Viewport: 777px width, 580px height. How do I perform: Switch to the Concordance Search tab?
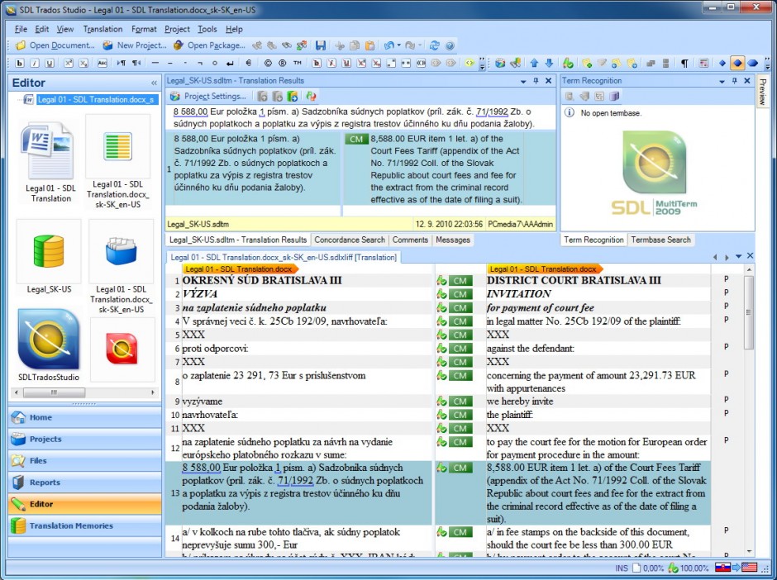[348, 240]
